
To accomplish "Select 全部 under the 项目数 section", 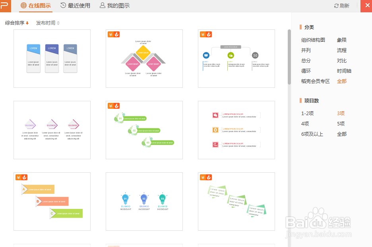I will coord(341,134).
